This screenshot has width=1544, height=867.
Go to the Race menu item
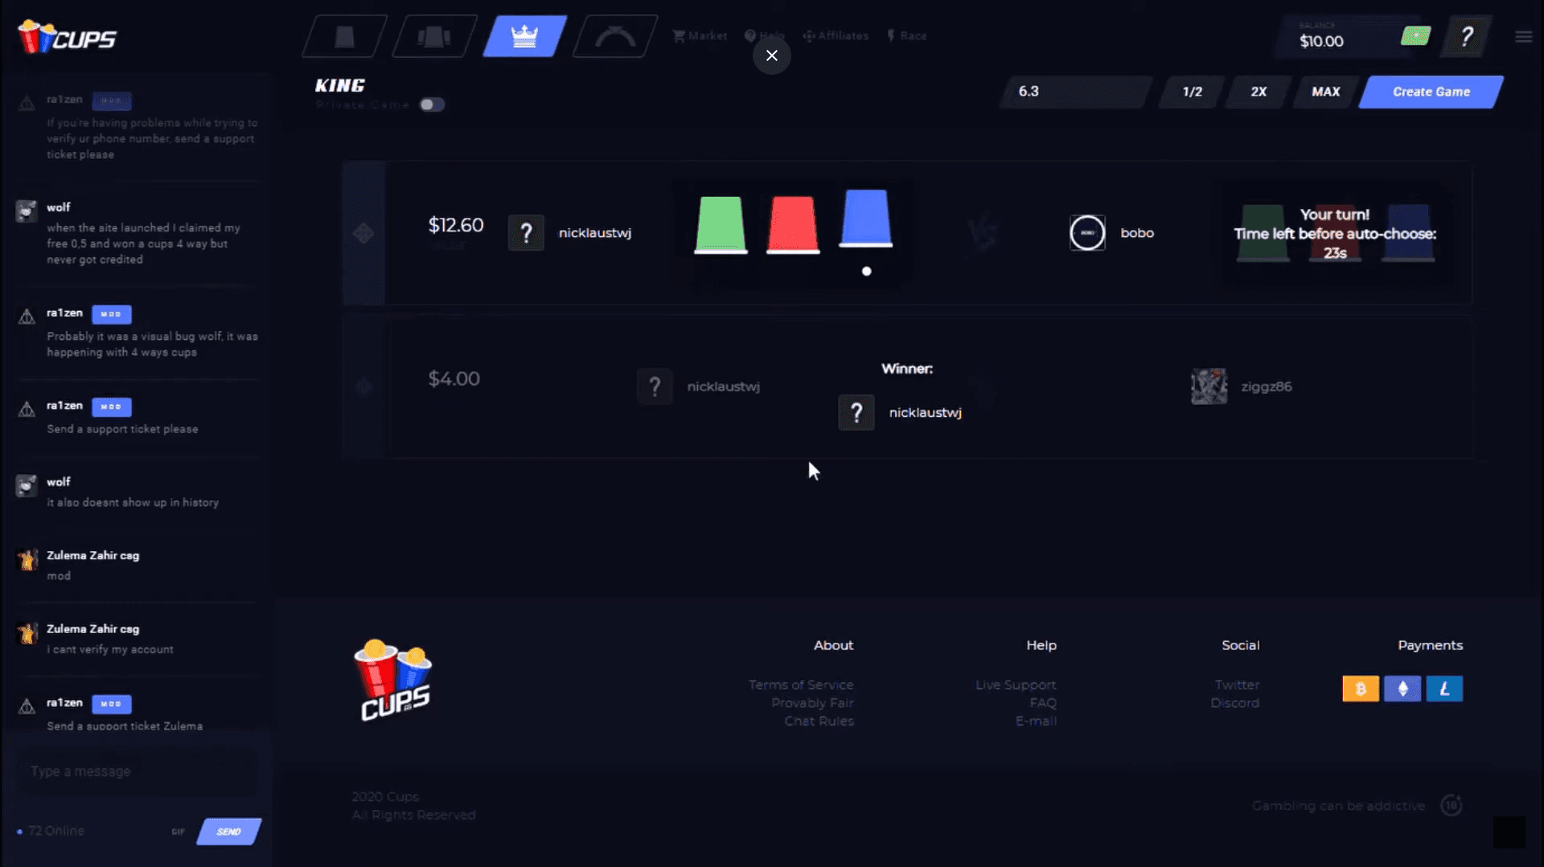point(906,36)
